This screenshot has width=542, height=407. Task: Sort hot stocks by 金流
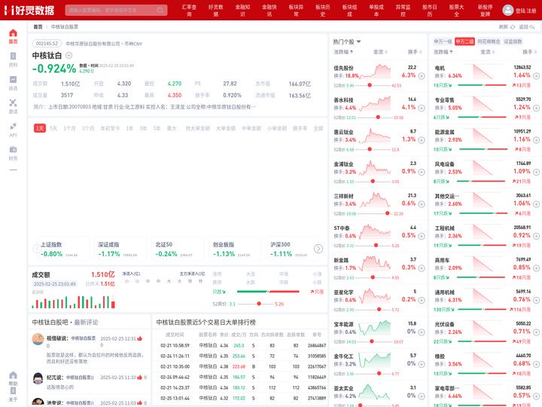(x=380, y=52)
